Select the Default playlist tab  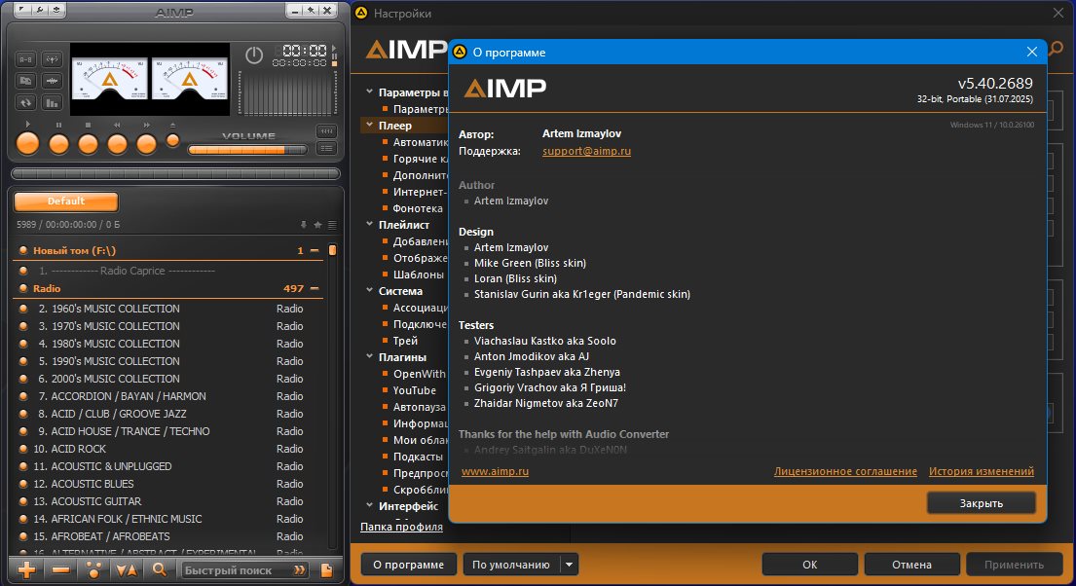(66, 201)
